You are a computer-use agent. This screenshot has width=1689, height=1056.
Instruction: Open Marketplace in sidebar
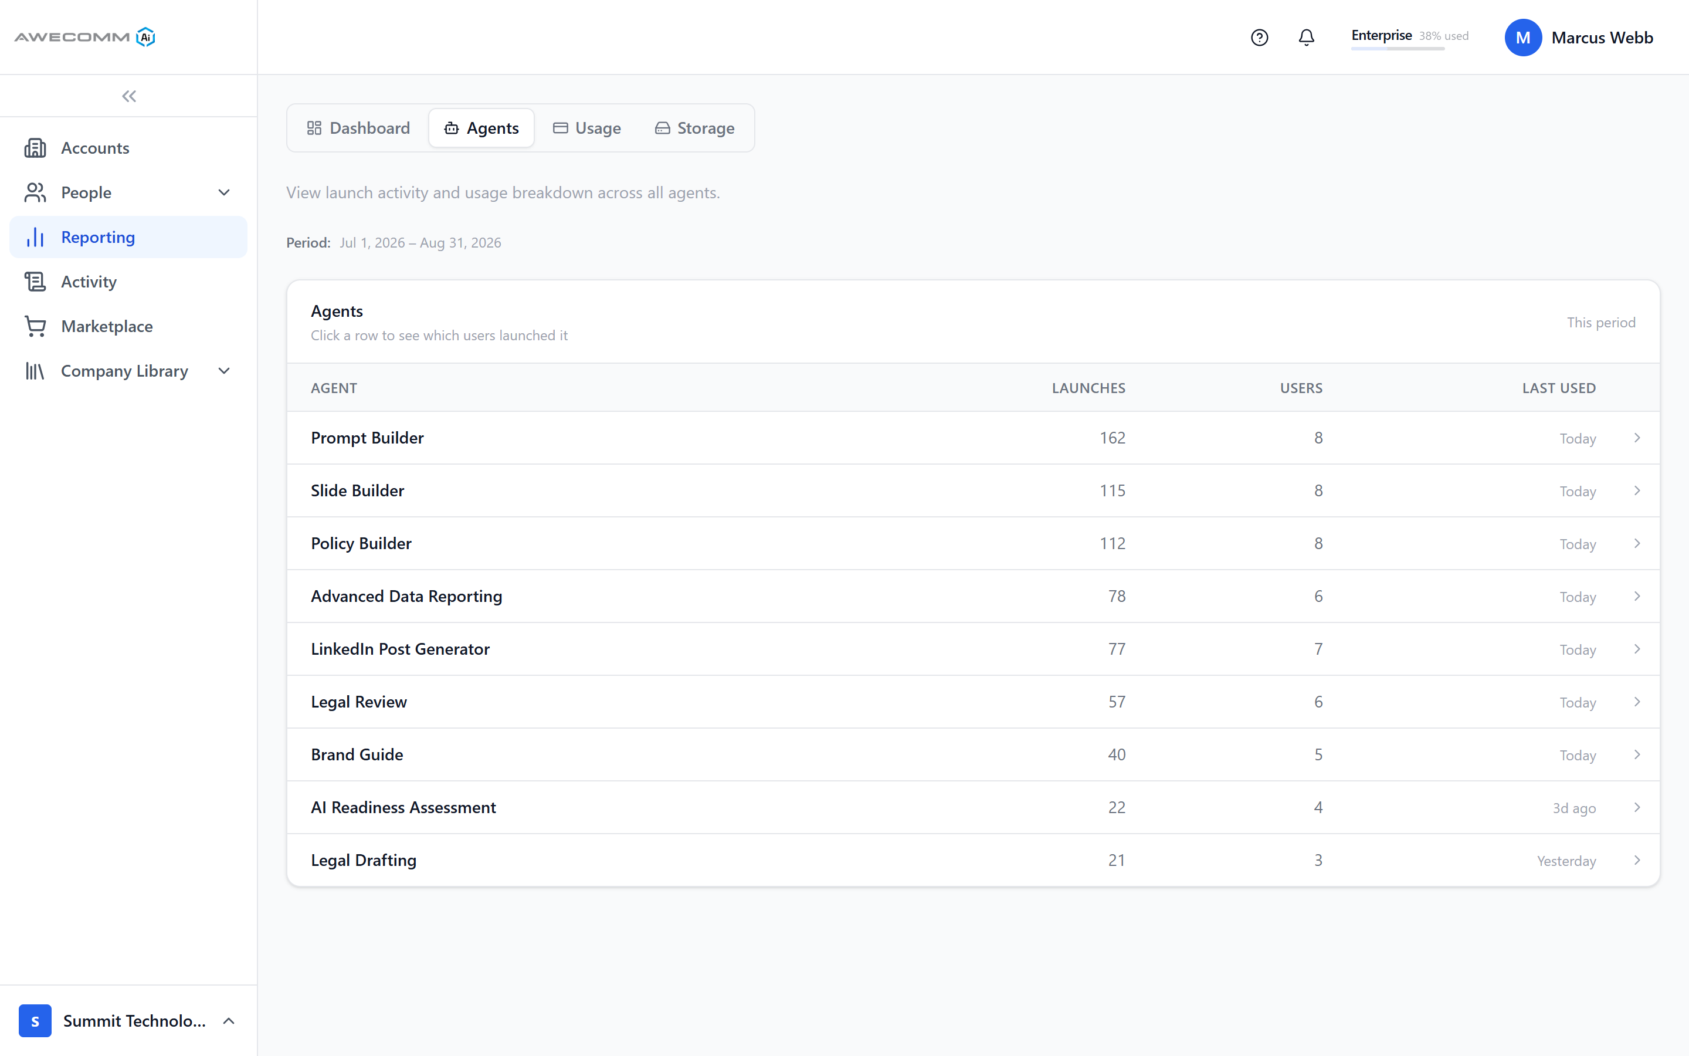[x=128, y=326]
